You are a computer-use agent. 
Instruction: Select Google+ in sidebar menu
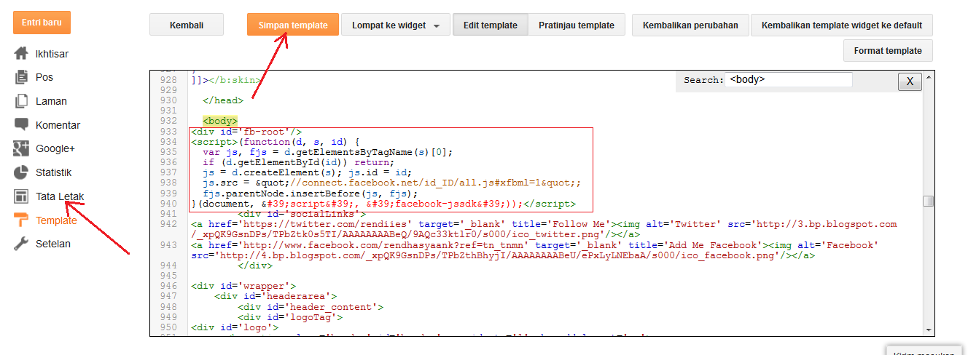(x=55, y=148)
